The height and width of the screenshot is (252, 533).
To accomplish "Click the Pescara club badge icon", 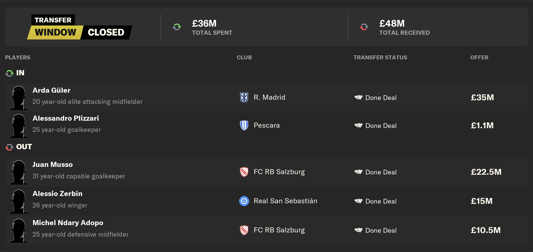I will point(244,125).
